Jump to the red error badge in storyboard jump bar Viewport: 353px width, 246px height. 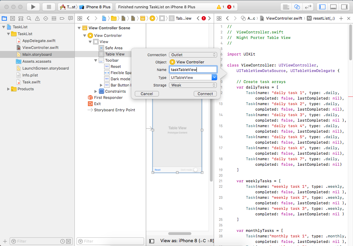tap(204, 18)
